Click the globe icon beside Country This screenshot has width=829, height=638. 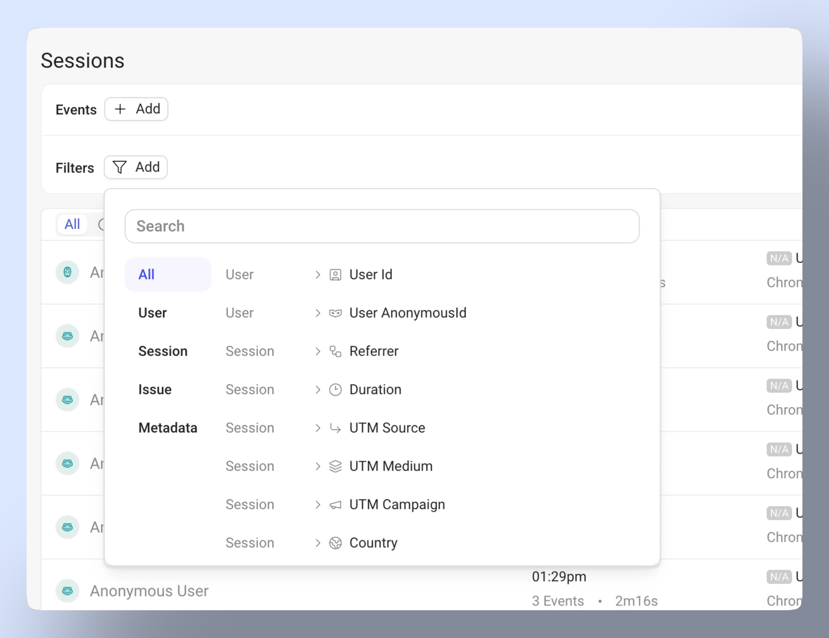click(335, 543)
